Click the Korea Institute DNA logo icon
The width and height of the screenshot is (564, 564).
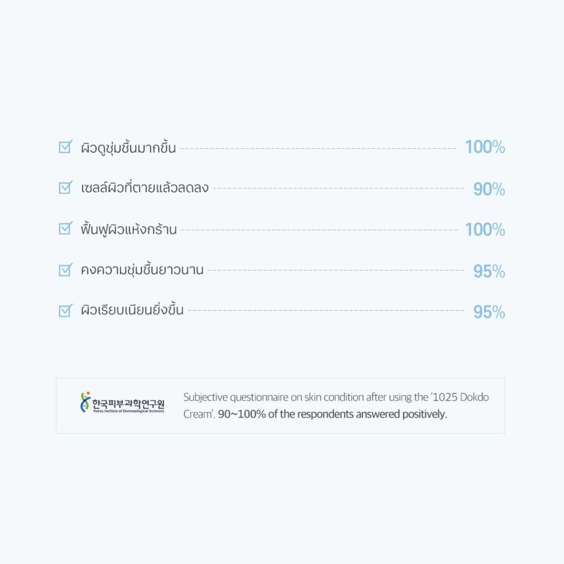(85, 402)
